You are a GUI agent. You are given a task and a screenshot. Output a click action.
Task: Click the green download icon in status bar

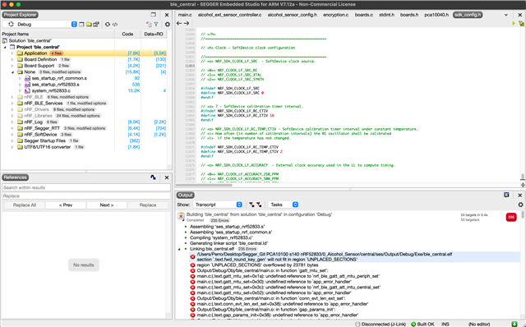[x=514, y=324]
